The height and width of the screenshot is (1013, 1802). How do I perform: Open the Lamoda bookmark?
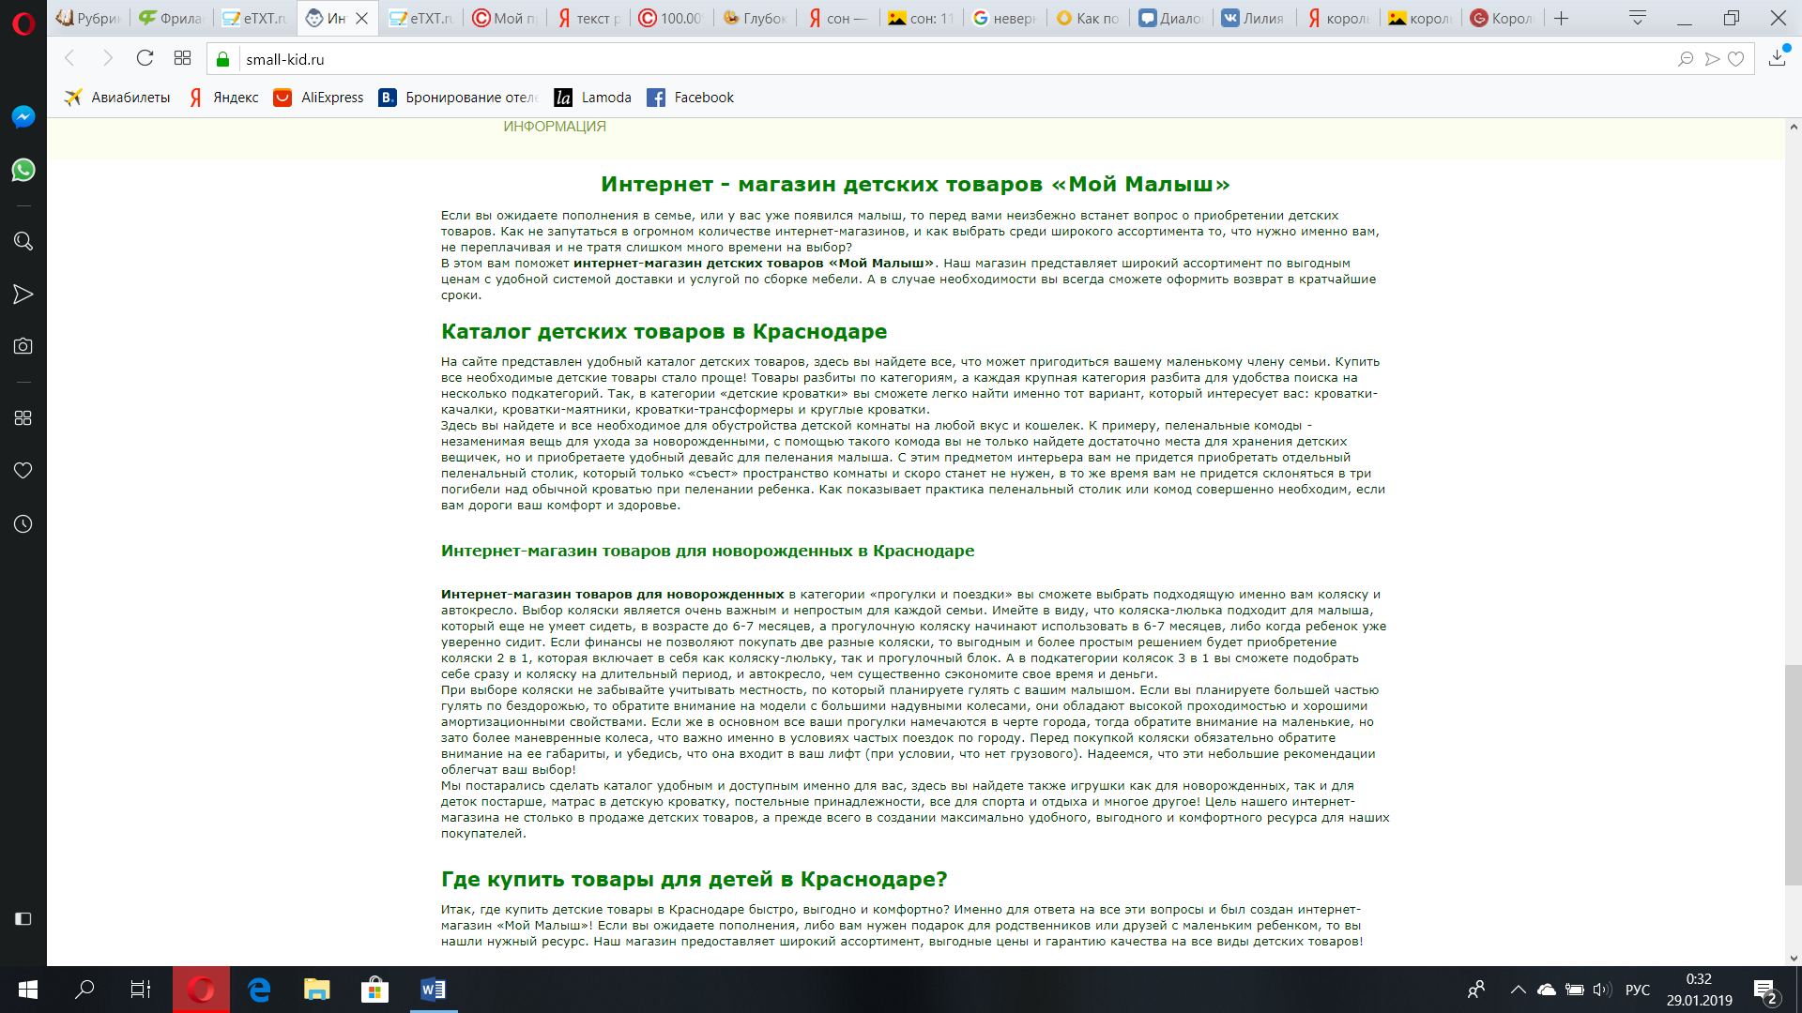tap(594, 97)
